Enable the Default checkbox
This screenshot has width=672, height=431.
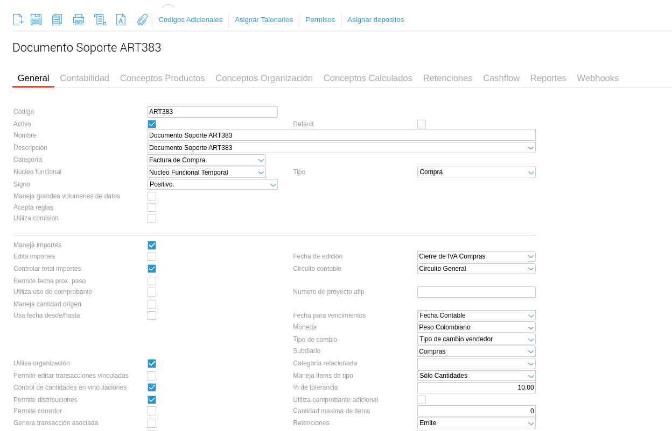(422, 124)
